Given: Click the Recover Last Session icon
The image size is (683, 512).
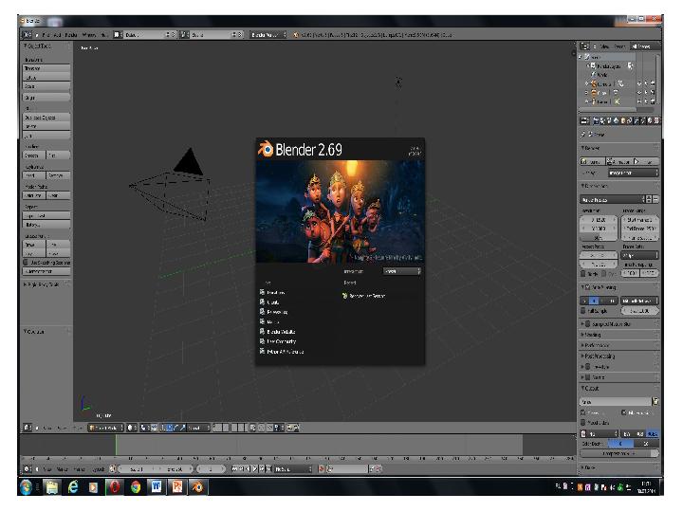Looking at the screenshot, I should (345, 296).
